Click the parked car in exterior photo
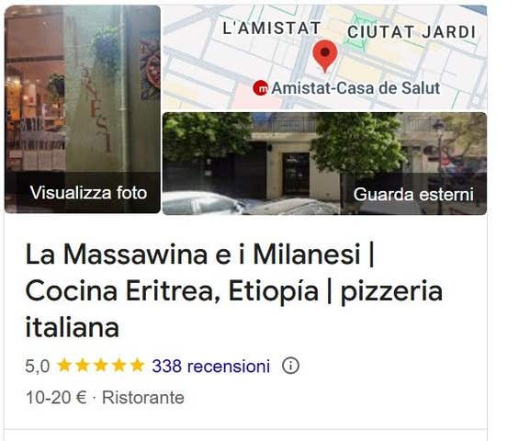Image resolution: width=519 pixels, height=441 pixels. coord(204,203)
